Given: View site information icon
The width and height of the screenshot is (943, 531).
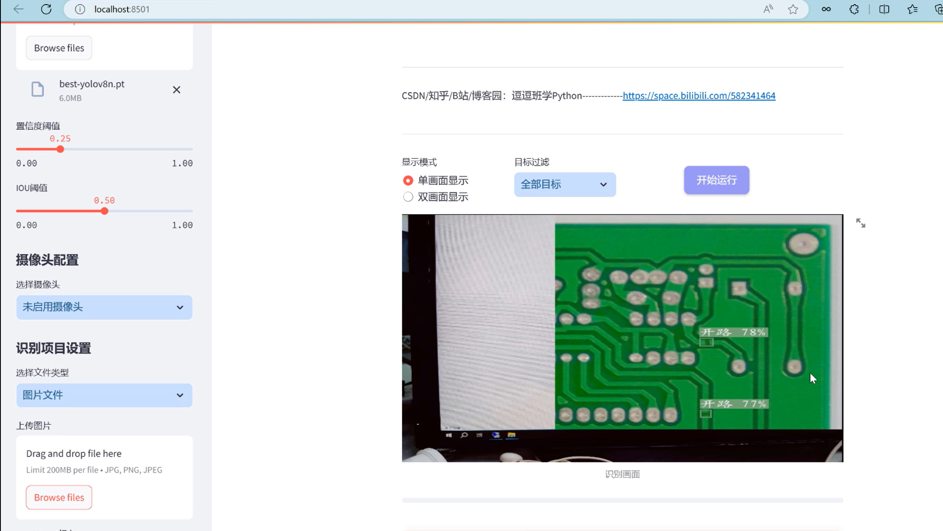Looking at the screenshot, I should click(x=80, y=9).
